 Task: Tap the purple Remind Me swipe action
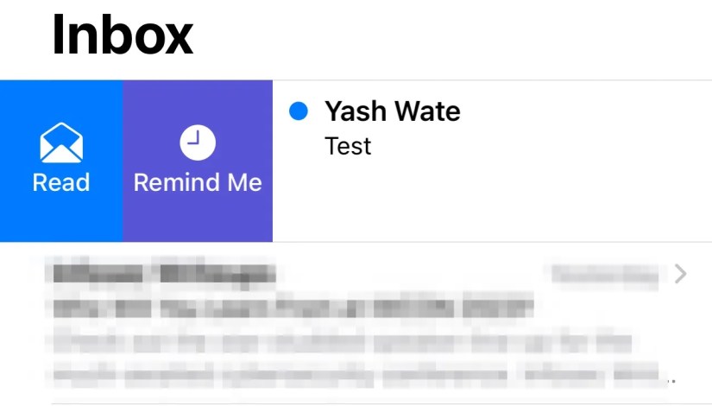point(198,162)
